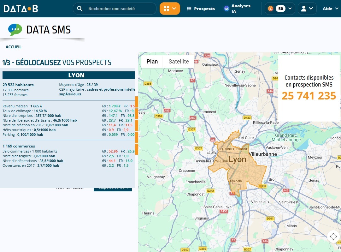Screen dimensions: 341x252
Task: Click the Vénissieux map label
Action: (260, 202)
